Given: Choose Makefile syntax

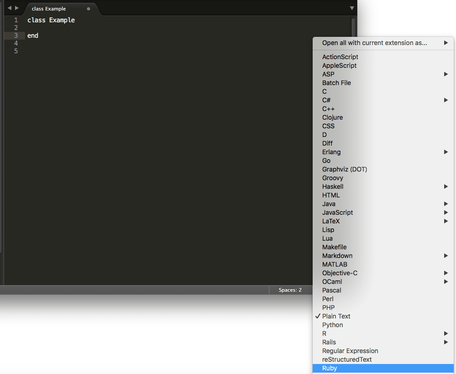Looking at the screenshot, I should coord(383,247).
